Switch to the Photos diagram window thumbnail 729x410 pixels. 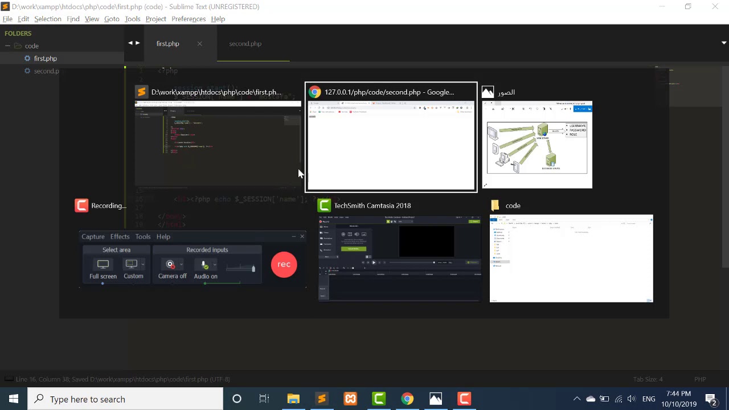click(x=537, y=145)
